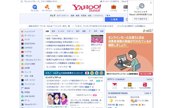Switch to the エンタメ news tab

click(61, 31)
